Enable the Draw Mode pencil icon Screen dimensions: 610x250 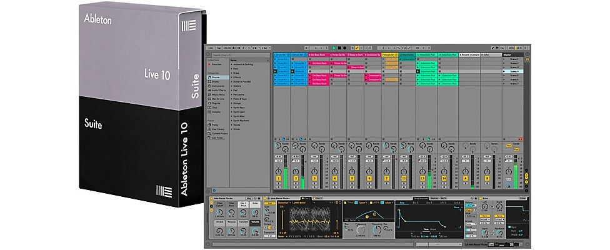pyautogui.click(x=492, y=48)
